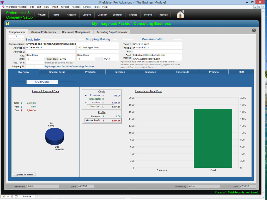The width and height of the screenshot is (267, 200).
Task: Click the Website field
Action: [x=157, y=59]
